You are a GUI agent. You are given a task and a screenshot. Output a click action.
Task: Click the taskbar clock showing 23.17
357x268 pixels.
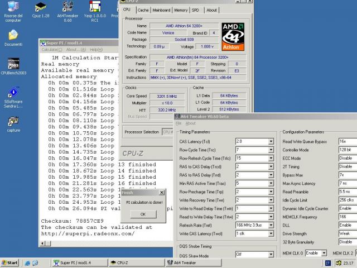click(x=348, y=263)
